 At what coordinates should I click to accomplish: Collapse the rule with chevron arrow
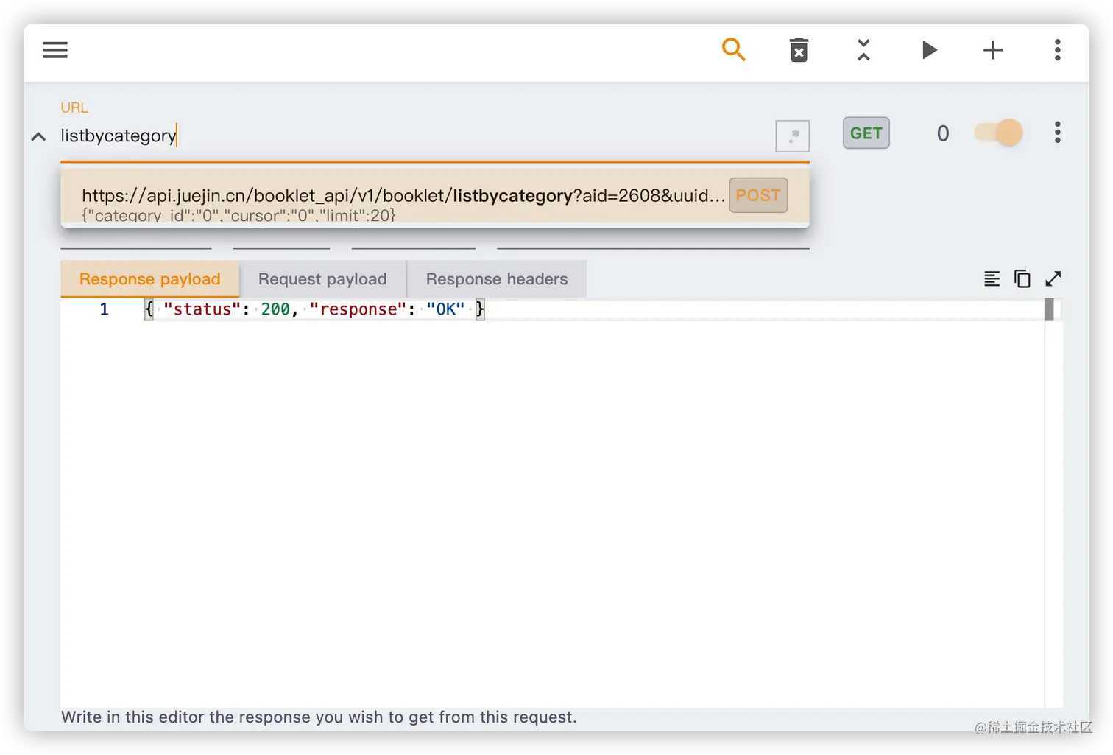38,136
